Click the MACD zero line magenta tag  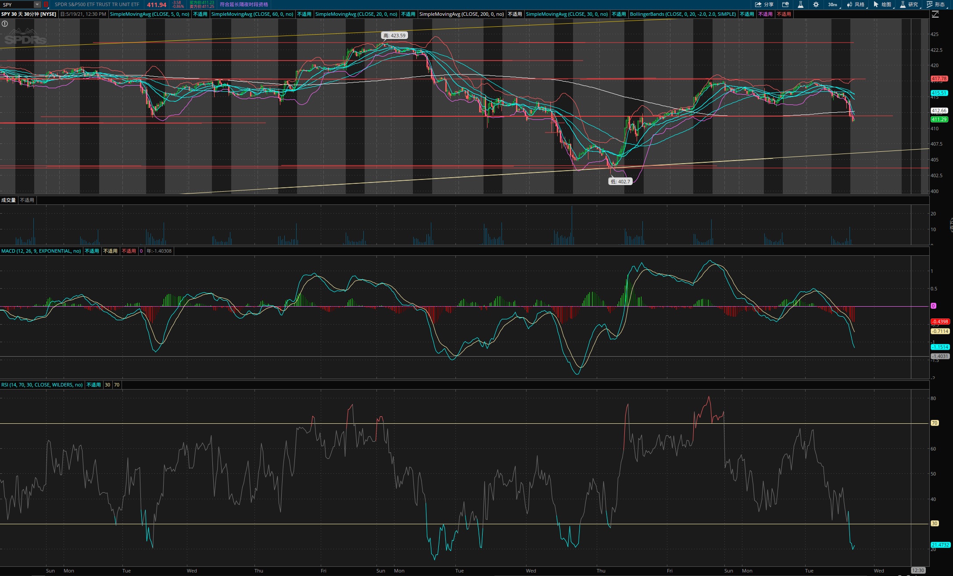(933, 306)
